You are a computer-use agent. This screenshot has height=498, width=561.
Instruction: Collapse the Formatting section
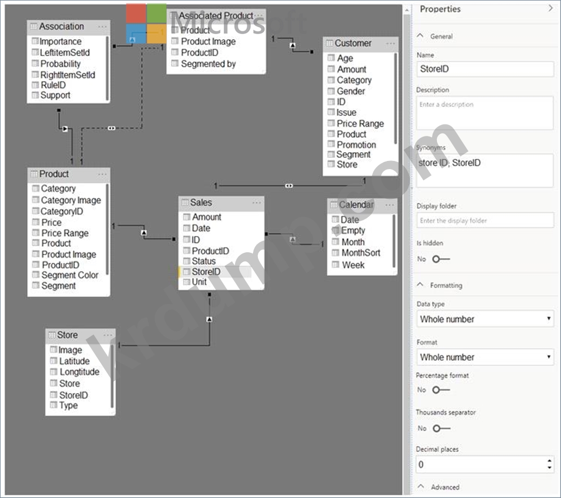(421, 285)
